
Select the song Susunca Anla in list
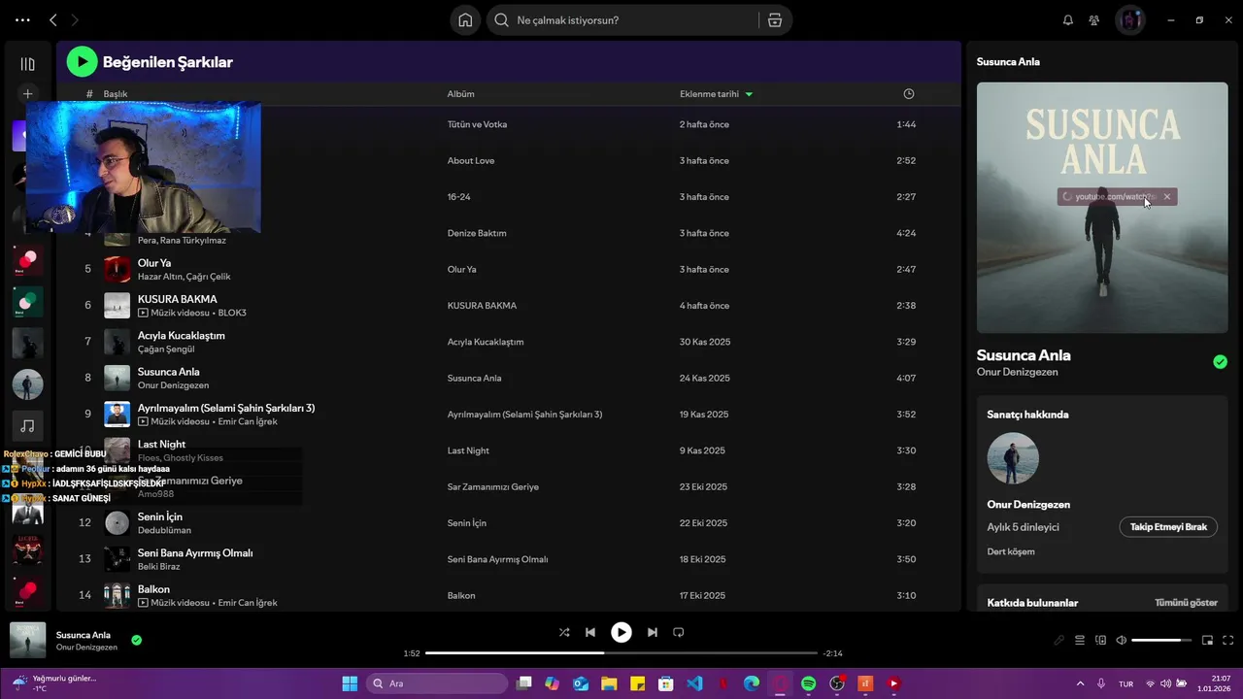[x=169, y=372]
